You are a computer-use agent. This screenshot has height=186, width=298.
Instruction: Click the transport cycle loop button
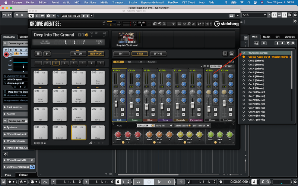coord(139,182)
